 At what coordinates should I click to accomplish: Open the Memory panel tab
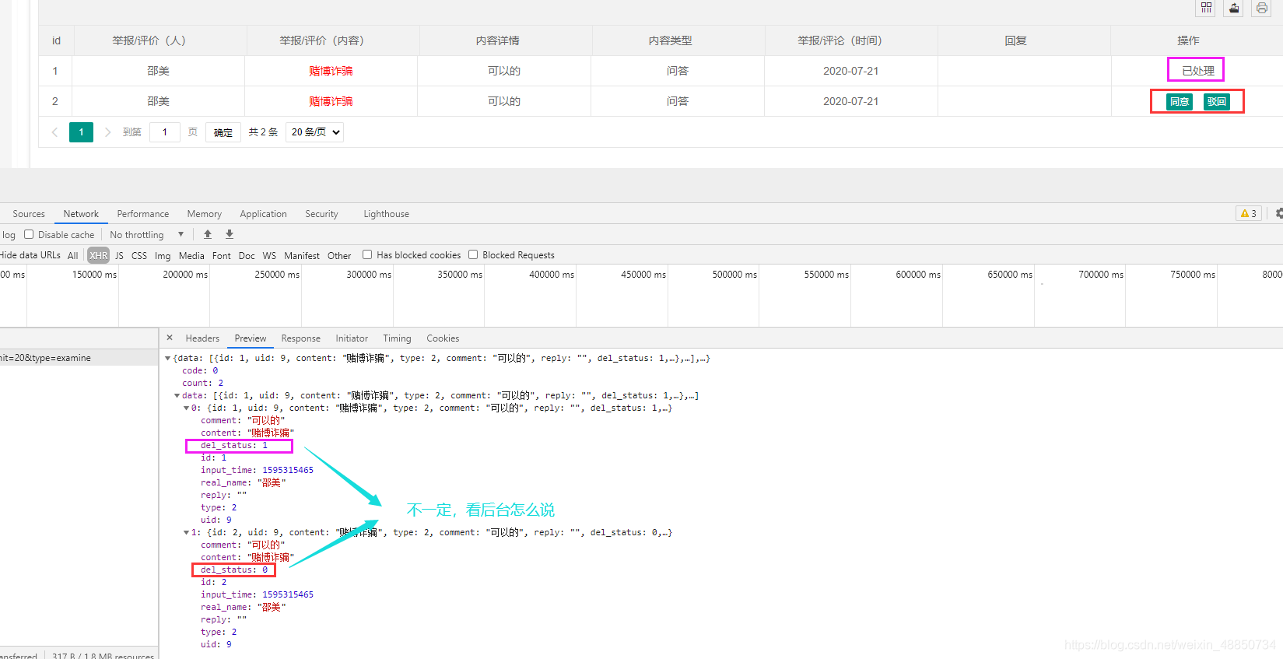(205, 214)
